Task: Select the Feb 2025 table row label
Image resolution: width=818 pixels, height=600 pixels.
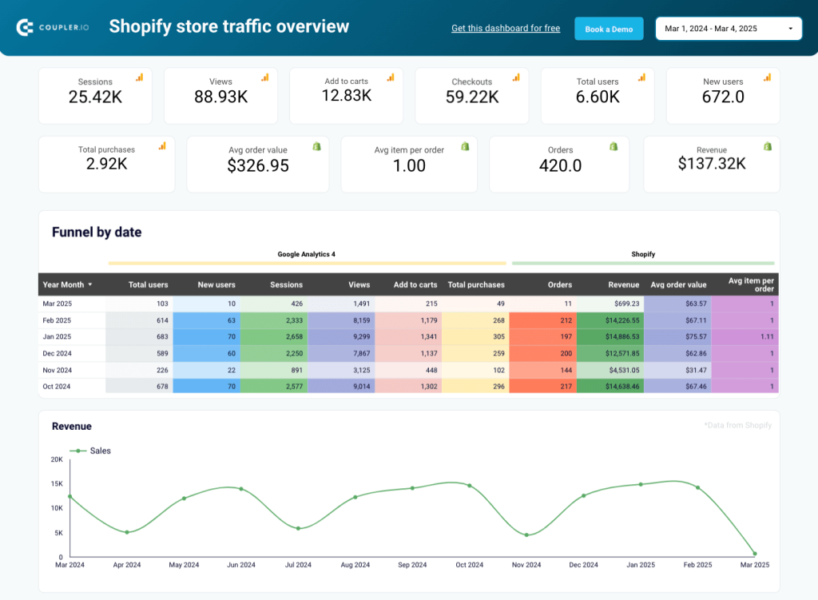Action: pos(57,320)
